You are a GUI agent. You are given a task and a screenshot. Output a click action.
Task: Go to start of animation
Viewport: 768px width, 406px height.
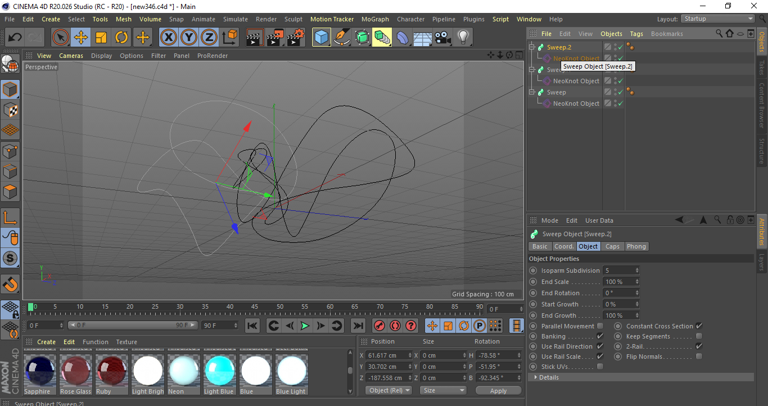coord(252,326)
